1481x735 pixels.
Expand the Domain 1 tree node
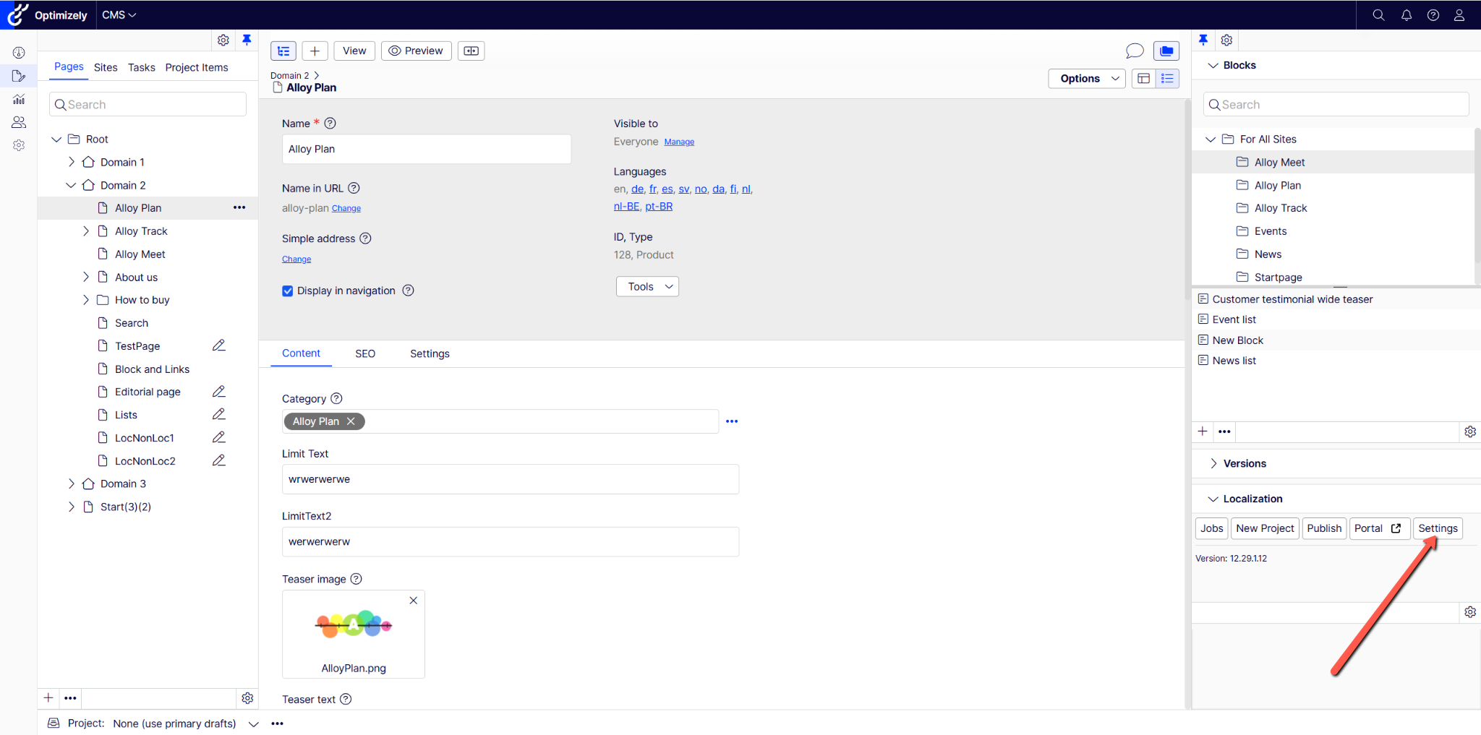(x=71, y=162)
